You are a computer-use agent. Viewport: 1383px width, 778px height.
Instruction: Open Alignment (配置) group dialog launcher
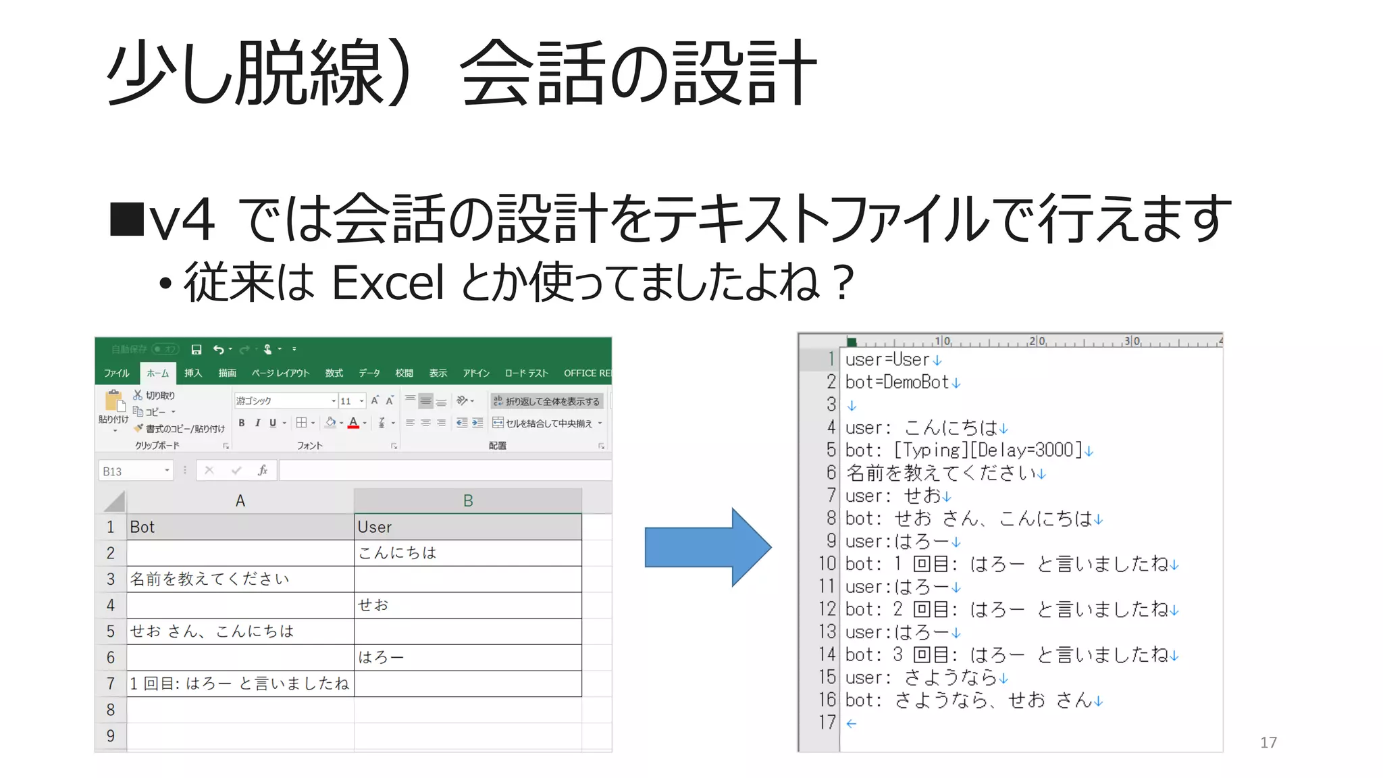coord(601,446)
